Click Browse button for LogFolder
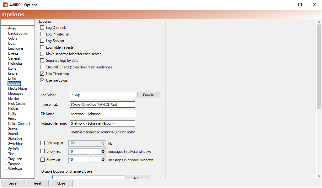Viewport: 322px width, 188px height. click(x=149, y=95)
